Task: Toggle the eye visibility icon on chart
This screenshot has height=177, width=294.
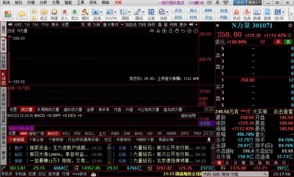Action: (x=152, y=31)
